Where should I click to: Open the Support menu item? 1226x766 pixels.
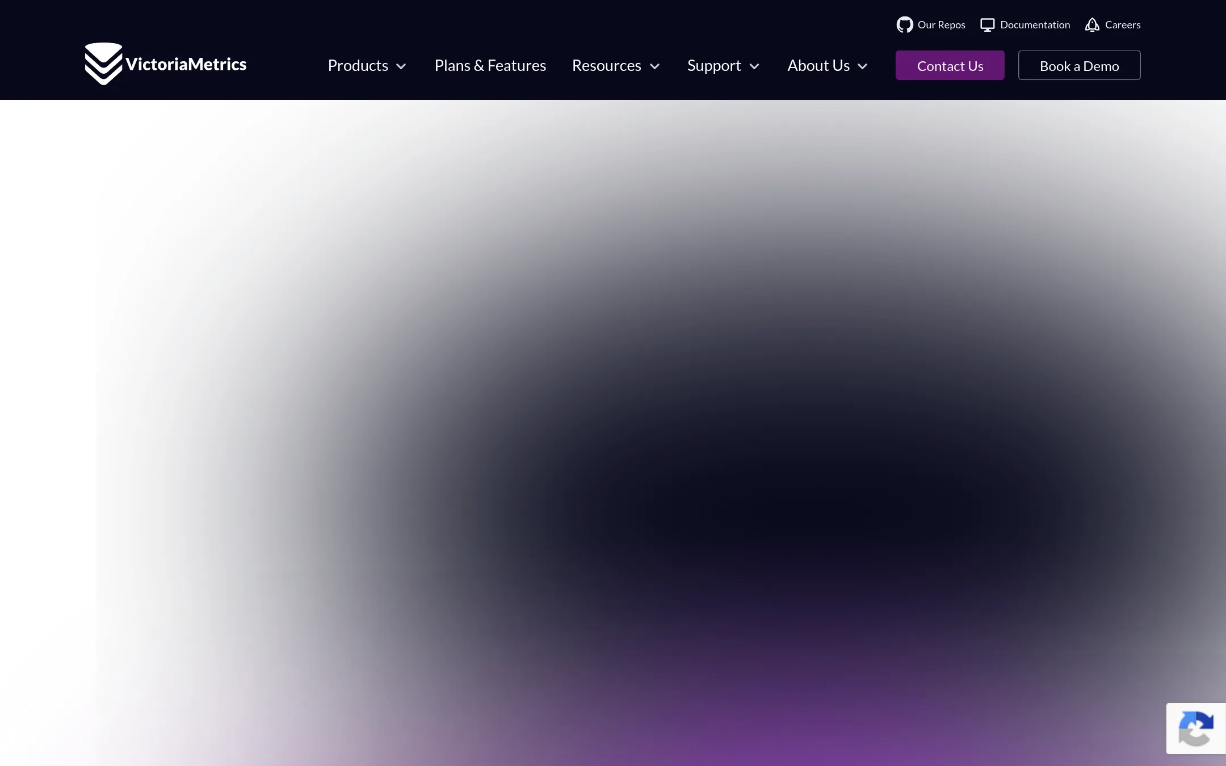click(x=714, y=66)
